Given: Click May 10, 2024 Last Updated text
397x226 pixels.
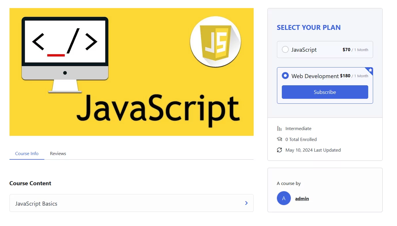Looking at the screenshot, I should [x=313, y=150].
